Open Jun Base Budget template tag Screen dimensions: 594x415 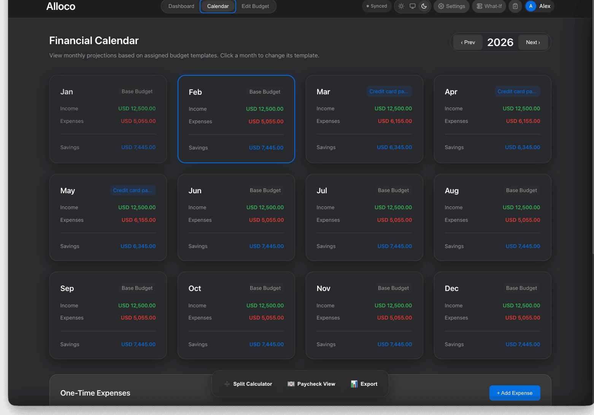coord(265,190)
